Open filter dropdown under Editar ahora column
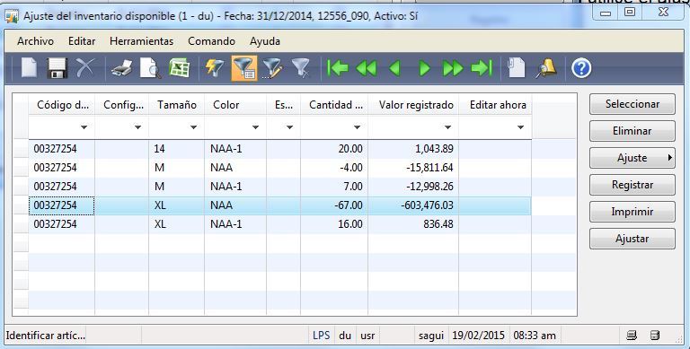 (x=520, y=127)
